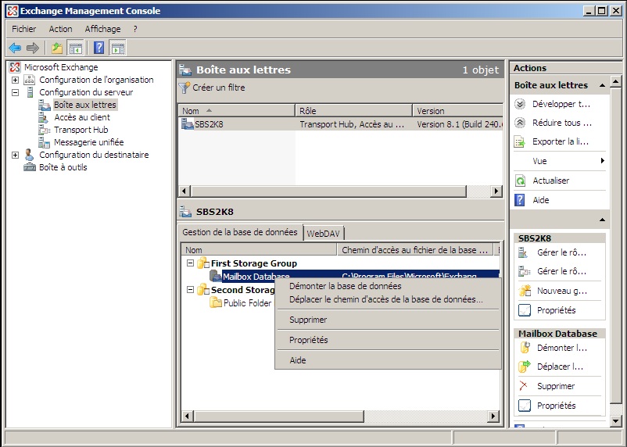Toggle the console tree pane toolbar icon
627x447 pixels.
click(75, 48)
